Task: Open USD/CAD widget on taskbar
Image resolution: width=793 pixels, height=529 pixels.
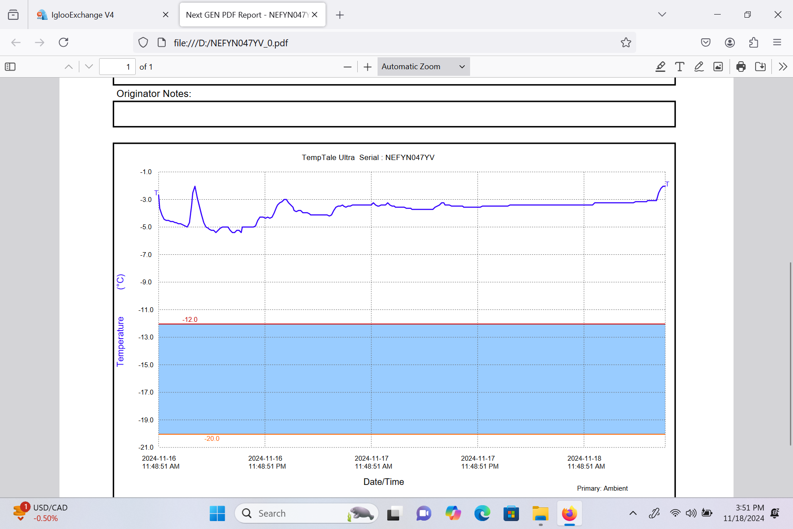Action: (41, 513)
